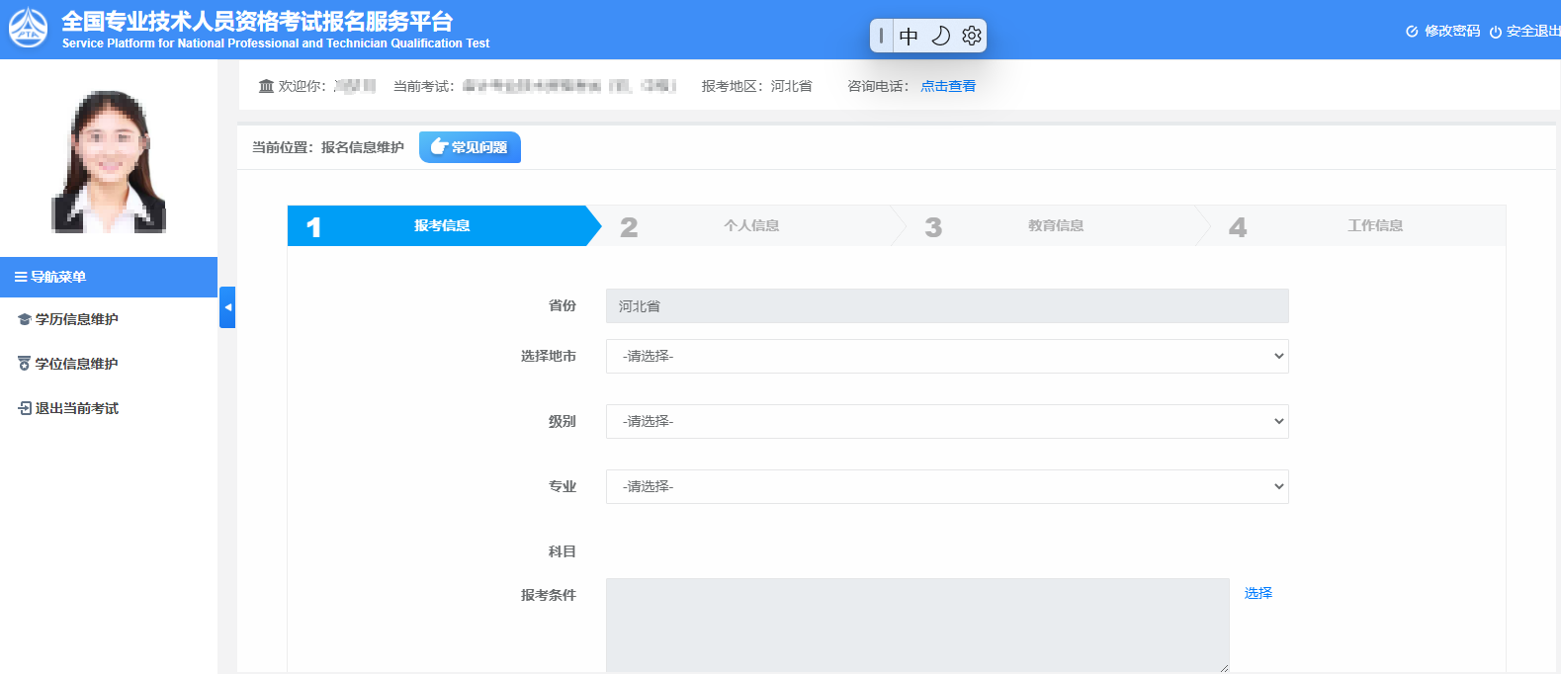
Task: Select 退出当前考试 in the navigation menu
Action: coord(76,408)
